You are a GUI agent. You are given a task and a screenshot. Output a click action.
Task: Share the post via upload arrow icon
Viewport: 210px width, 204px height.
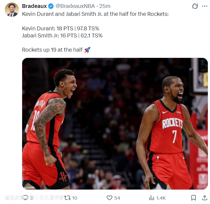pyautogui.click(x=205, y=198)
